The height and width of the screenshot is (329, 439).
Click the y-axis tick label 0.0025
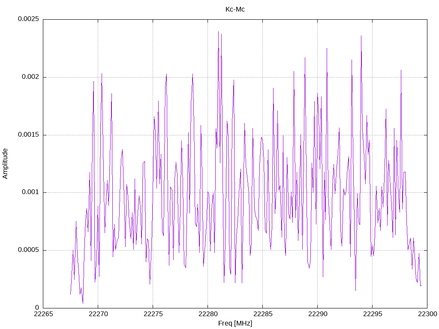point(29,19)
